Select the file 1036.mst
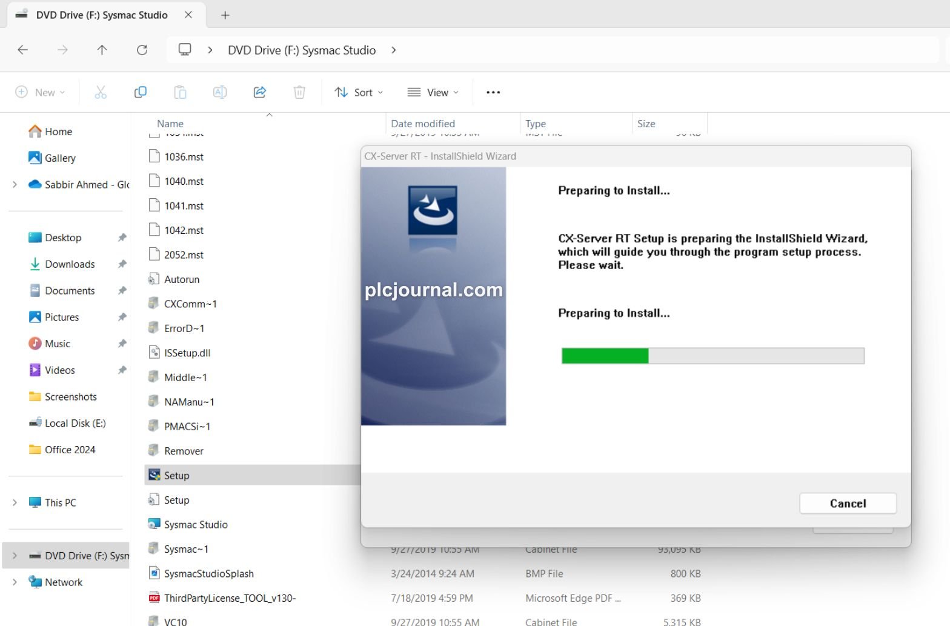The width and height of the screenshot is (950, 626). (x=184, y=157)
